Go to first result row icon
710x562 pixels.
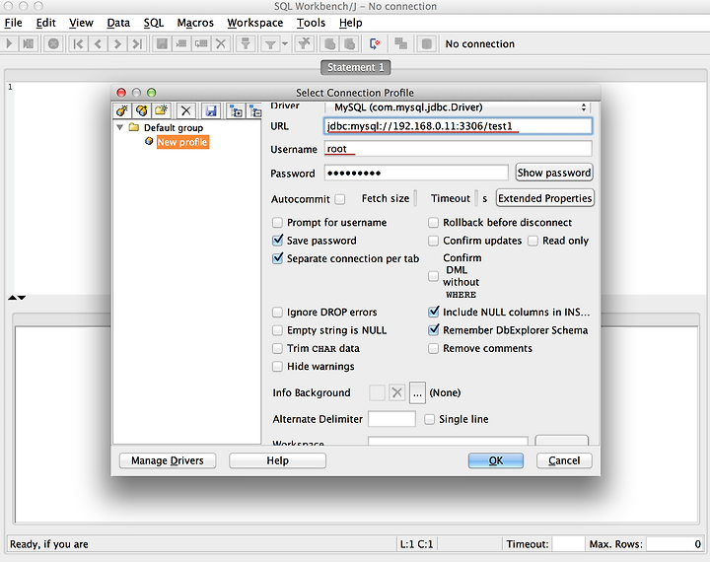[78, 44]
